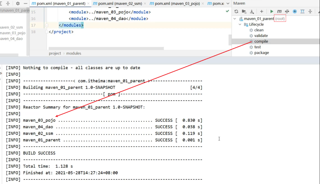Screen dimensions: 320x184
Task: Switch to pom.xml (maven_03_pojo) tab
Action: pyautogui.click(x=177, y=4)
